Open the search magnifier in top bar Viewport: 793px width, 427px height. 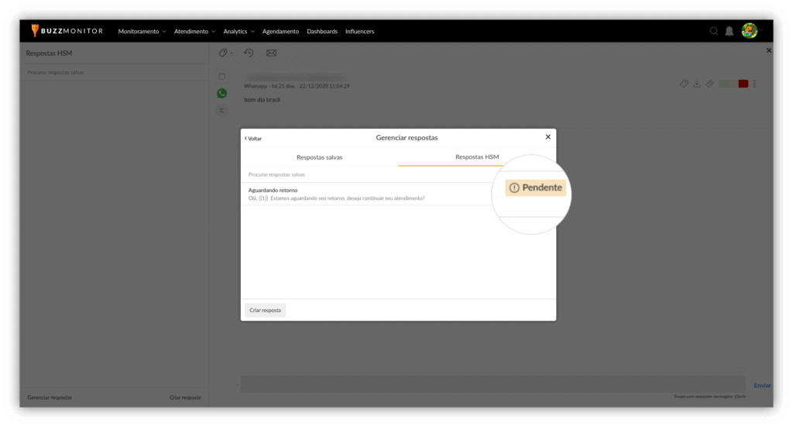[714, 31]
